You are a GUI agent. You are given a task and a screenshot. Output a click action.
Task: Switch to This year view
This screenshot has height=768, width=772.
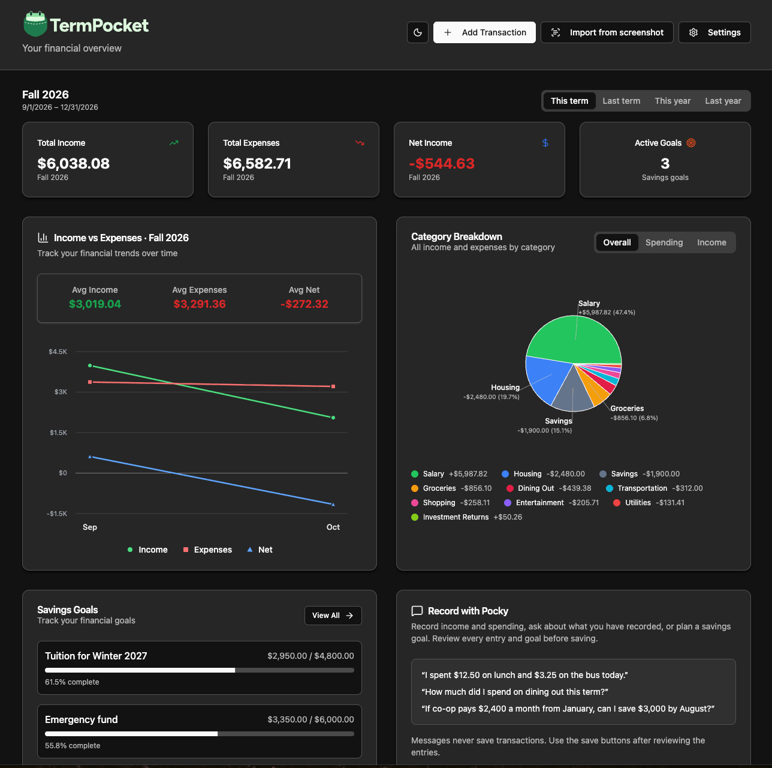click(673, 101)
